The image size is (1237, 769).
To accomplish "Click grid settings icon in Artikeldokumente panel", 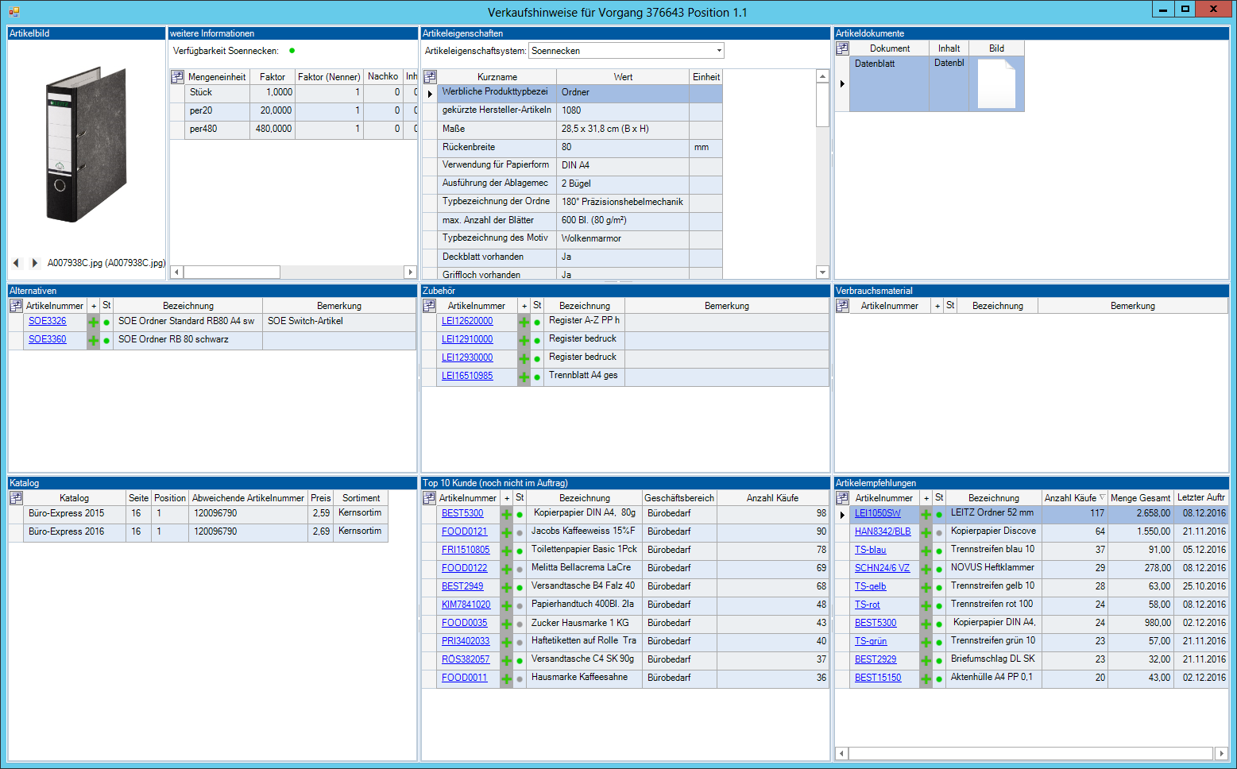I will point(842,48).
